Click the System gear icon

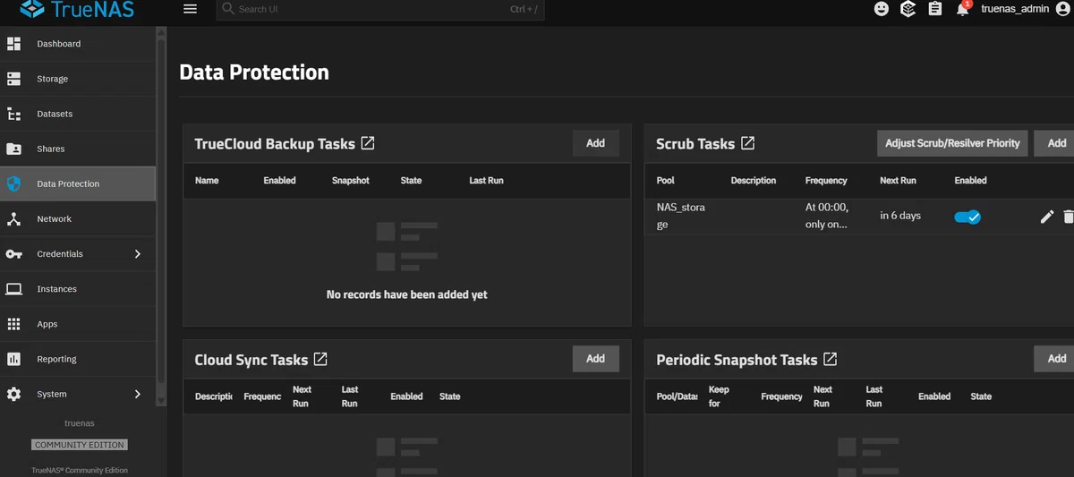pos(13,394)
